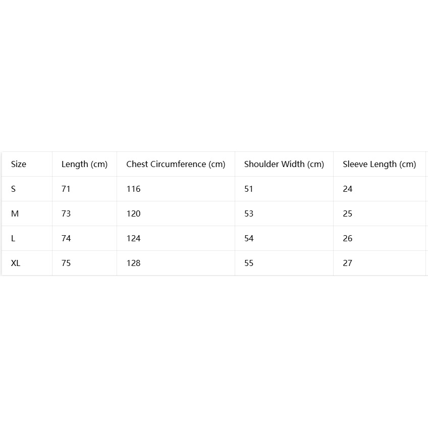428x428 pixels.
Task: Click chest circumference value 124
Action: click(x=133, y=238)
